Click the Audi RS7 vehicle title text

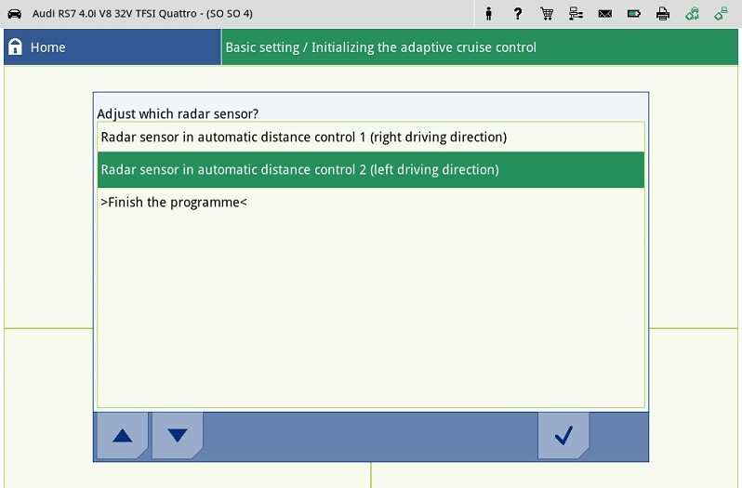click(x=142, y=14)
